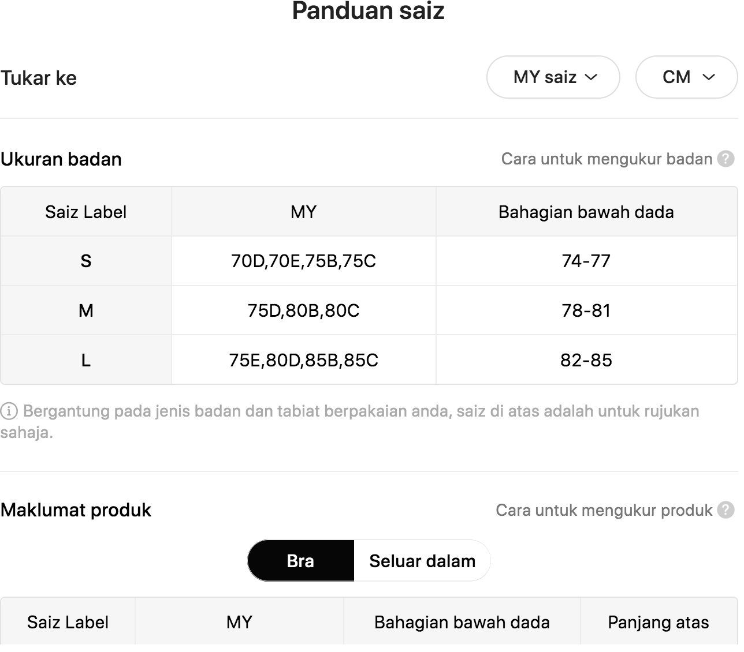Click the 75E,80D,85B,85C cell

304,360
